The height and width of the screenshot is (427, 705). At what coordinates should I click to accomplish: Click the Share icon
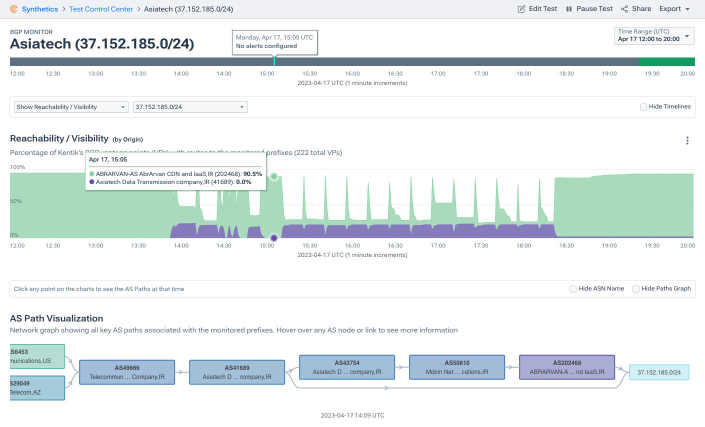click(x=624, y=9)
